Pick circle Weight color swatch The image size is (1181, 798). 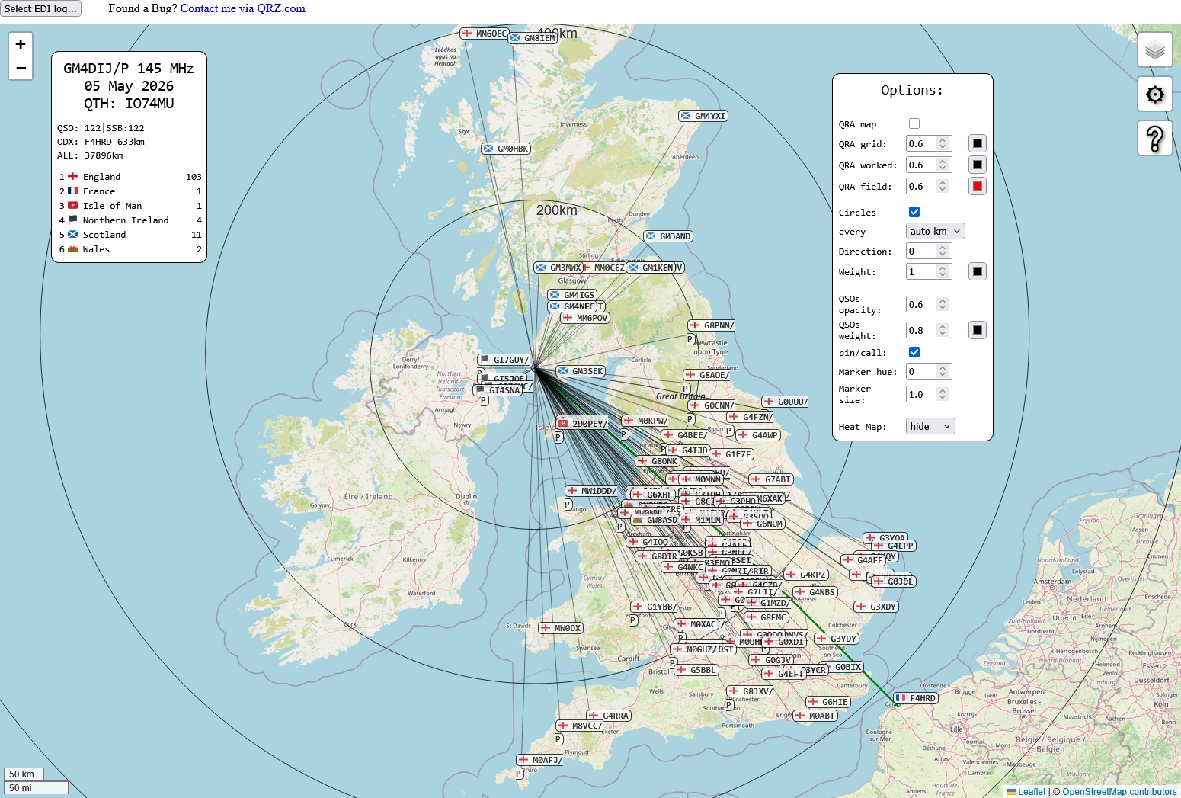978,271
